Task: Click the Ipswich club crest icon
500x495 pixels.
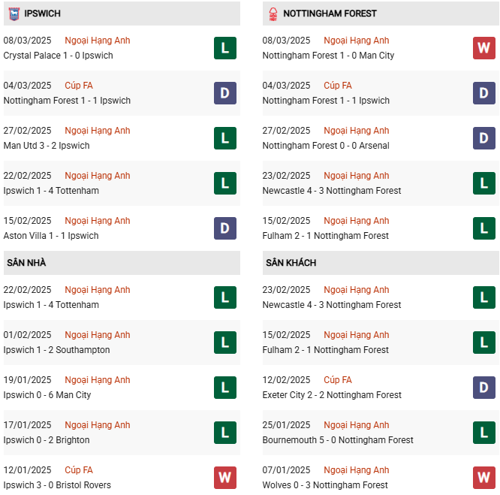Action: (x=13, y=14)
